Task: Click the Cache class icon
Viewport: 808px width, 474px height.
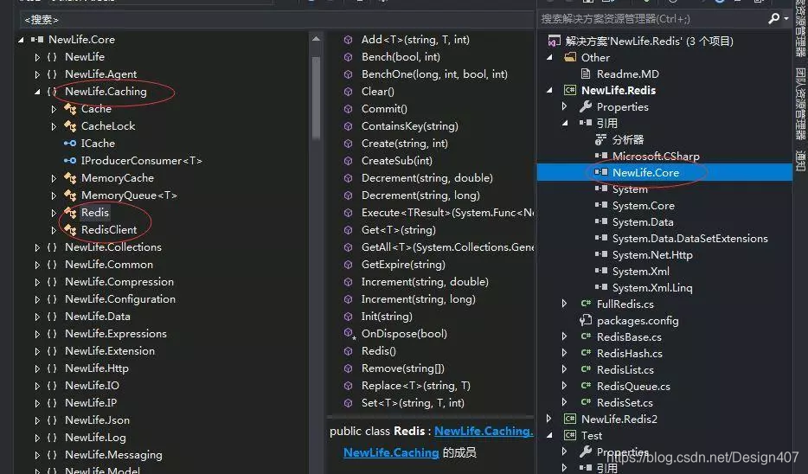Action: (x=70, y=109)
